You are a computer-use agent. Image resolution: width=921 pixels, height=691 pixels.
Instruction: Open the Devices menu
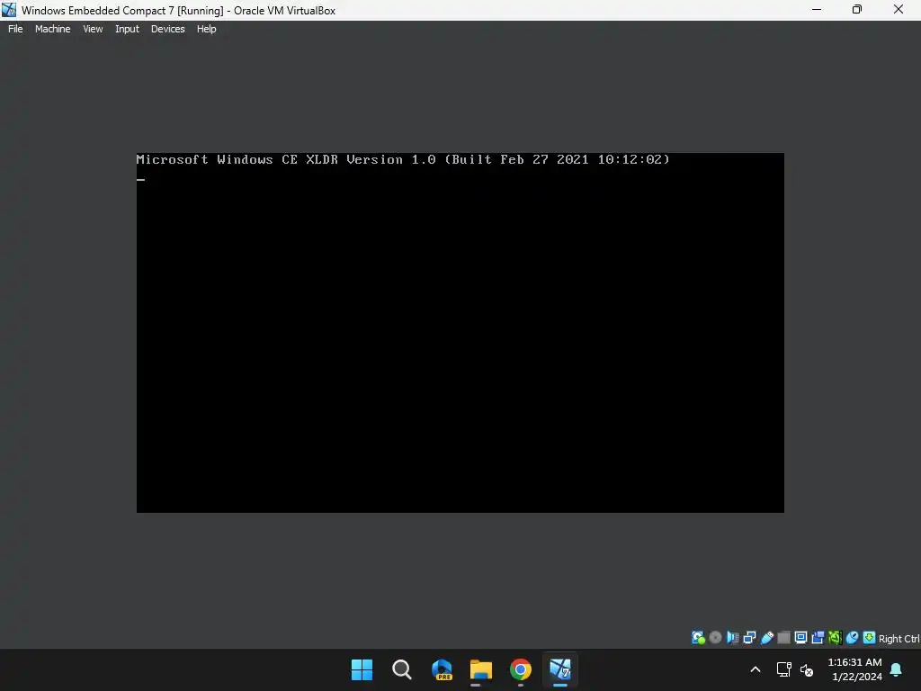coord(168,29)
